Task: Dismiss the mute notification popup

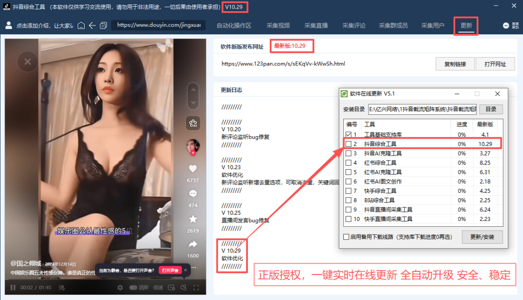Action: tap(185, 270)
